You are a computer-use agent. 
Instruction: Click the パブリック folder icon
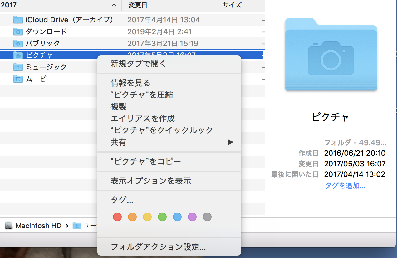pyautogui.click(x=18, y=43)
